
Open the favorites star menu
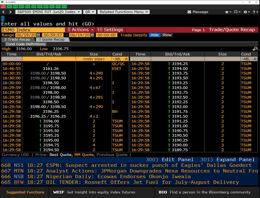(228, 12)
